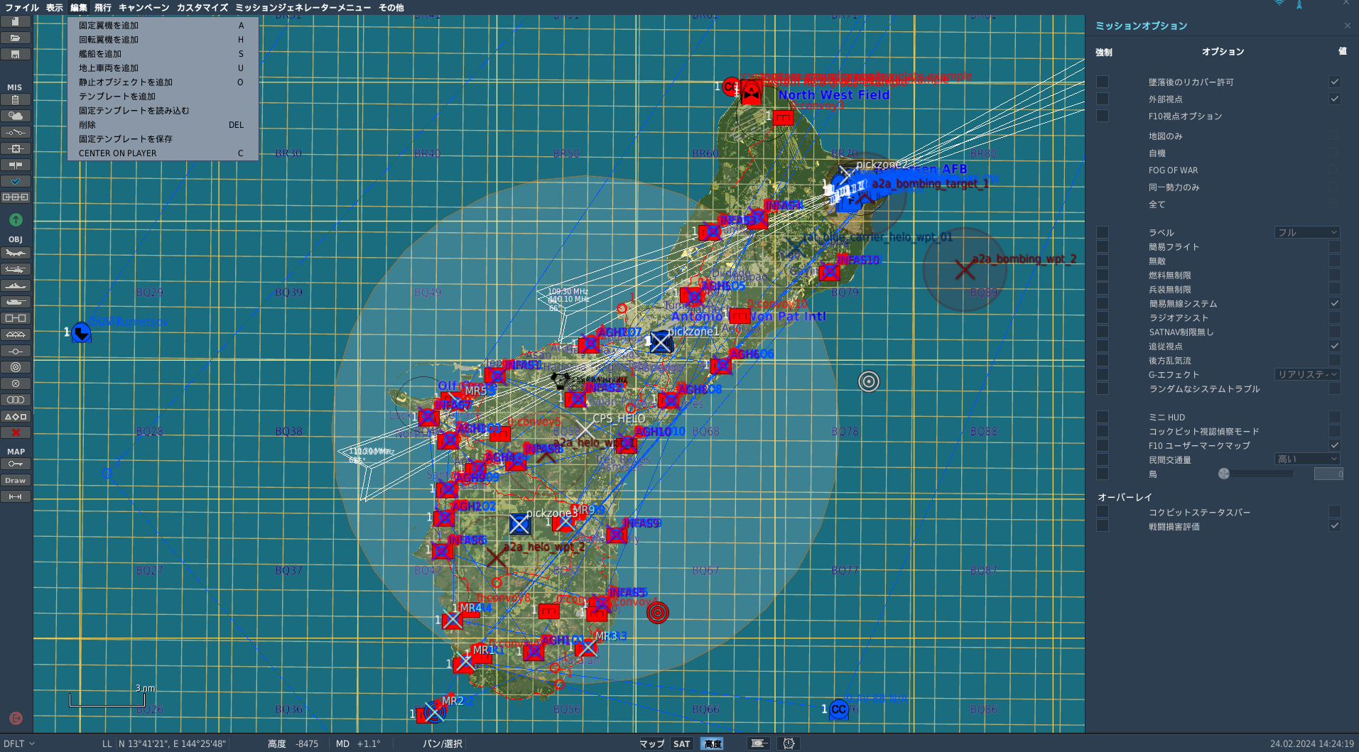This screenshot has width=1359, height=752.
Task: Toggle value checkbox for 燃料無制限
Action: tap(1335, 275)
